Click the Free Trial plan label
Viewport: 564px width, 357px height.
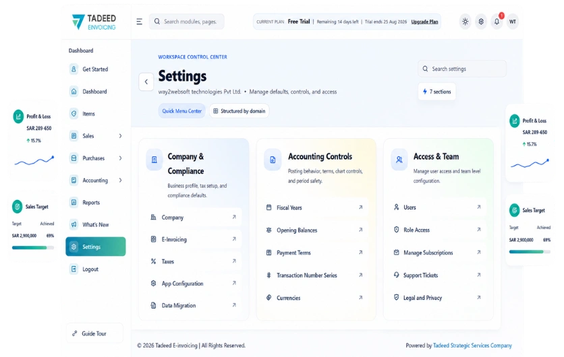[299, 22]
